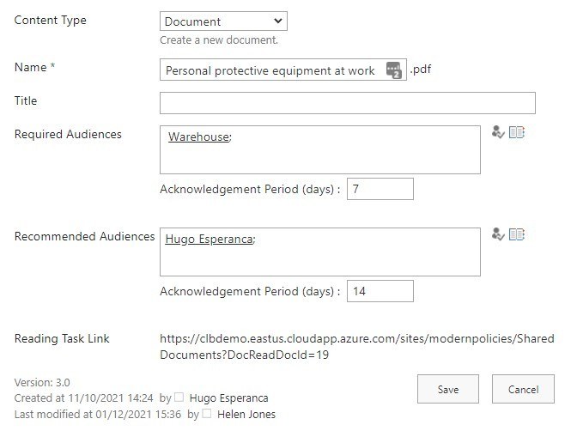Viewport: 571px width, 437px height.
Task: Open address book browse for Recommended Audiences
Action: [x=516, y=234]
